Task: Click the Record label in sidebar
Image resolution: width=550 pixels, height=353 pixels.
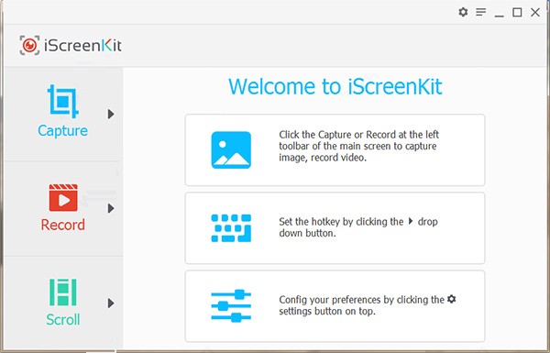Action: (x=62, y=225)
